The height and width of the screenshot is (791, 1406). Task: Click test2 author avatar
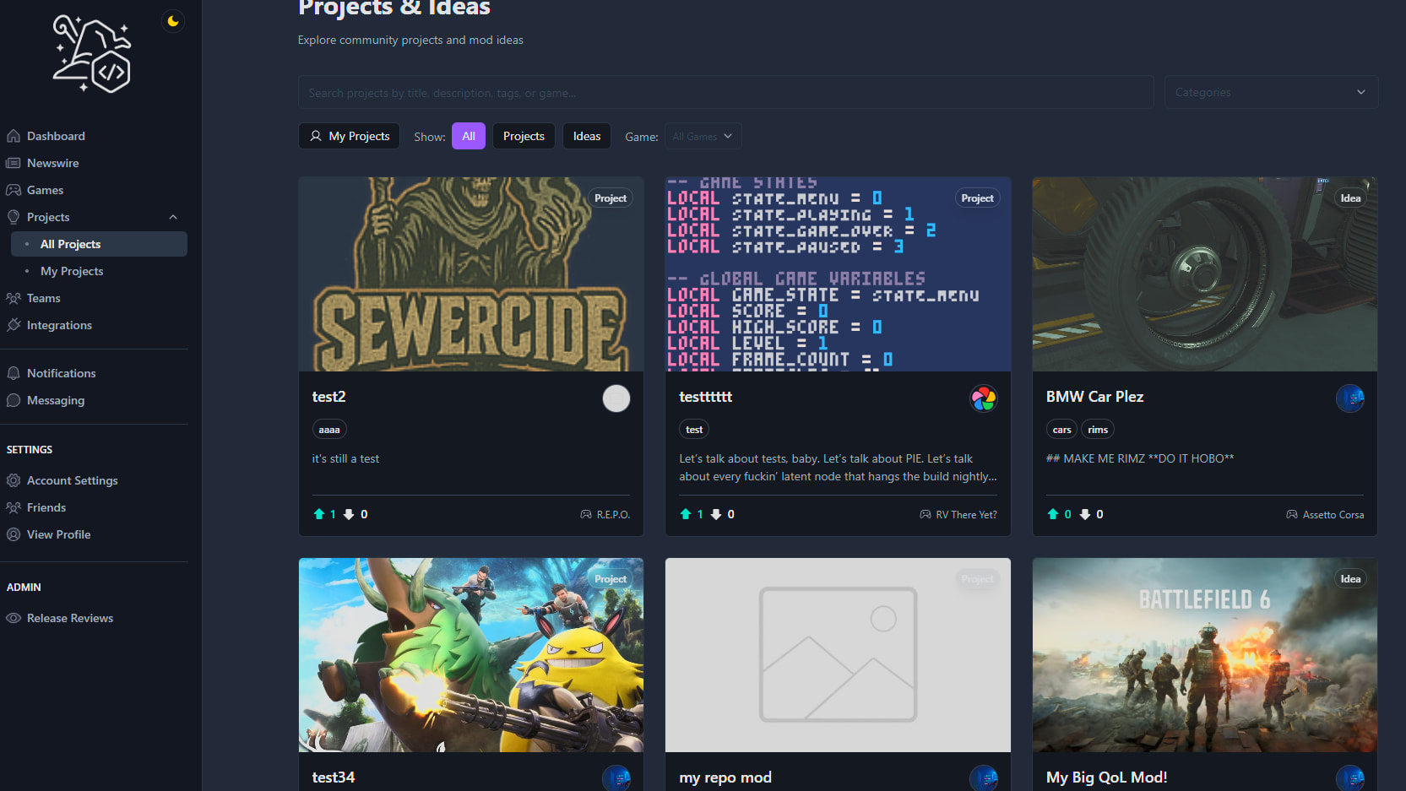point(616,398)
